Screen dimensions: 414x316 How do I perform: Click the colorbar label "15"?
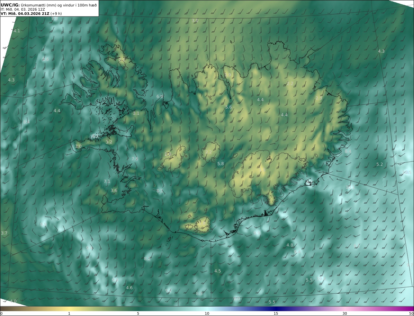(x=276, y=313)
